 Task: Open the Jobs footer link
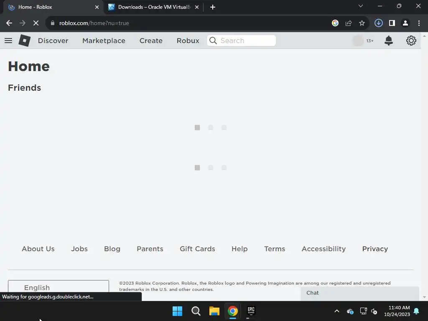pos(79,249)
